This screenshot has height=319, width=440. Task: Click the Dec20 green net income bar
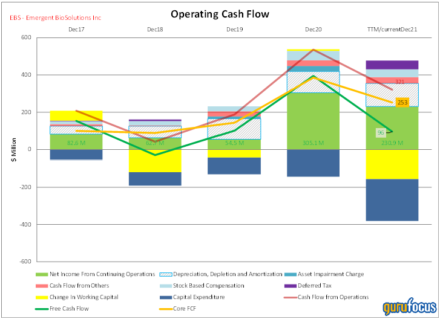tap(314, 121)
